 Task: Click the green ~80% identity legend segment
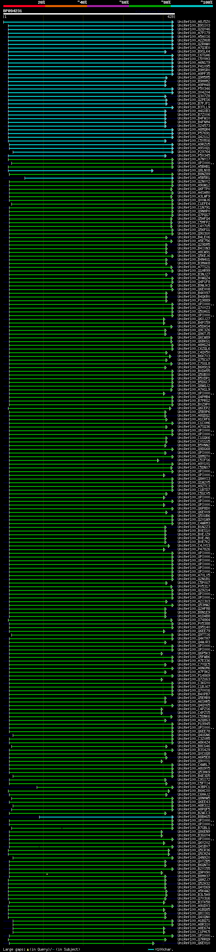click(x=150, y=6)
